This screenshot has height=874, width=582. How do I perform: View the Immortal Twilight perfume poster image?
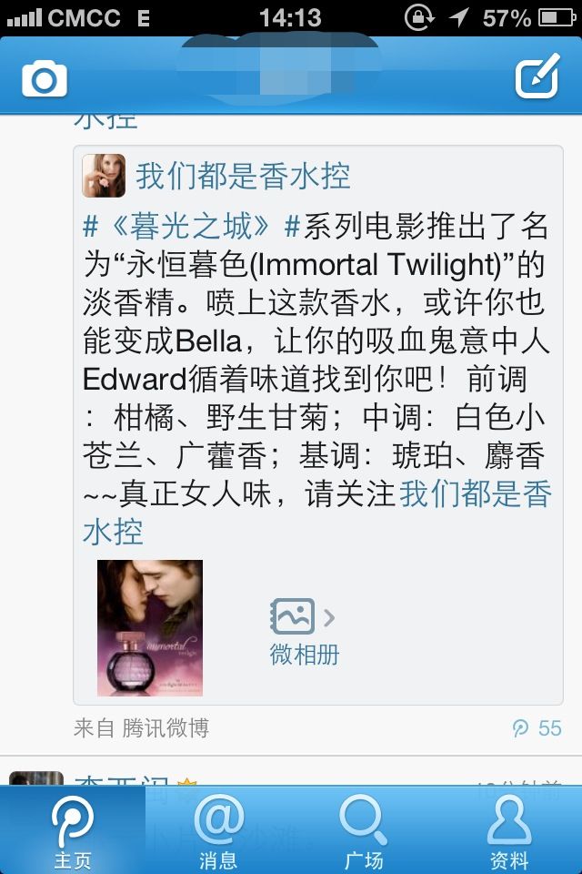pyautogui.click(x=150, y=628)
